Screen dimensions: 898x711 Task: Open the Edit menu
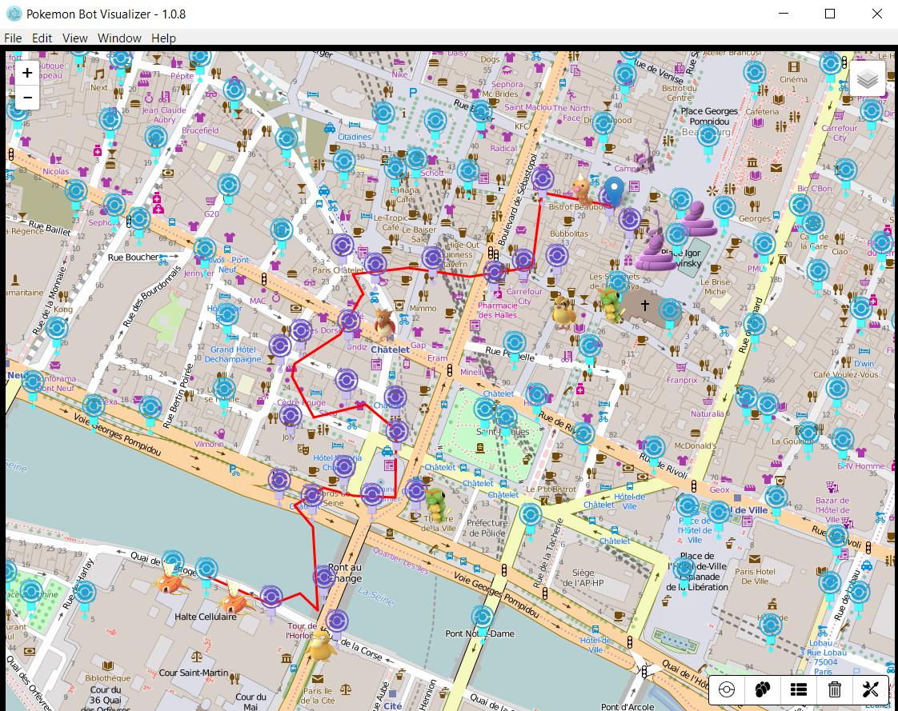[x=42, y=38]
